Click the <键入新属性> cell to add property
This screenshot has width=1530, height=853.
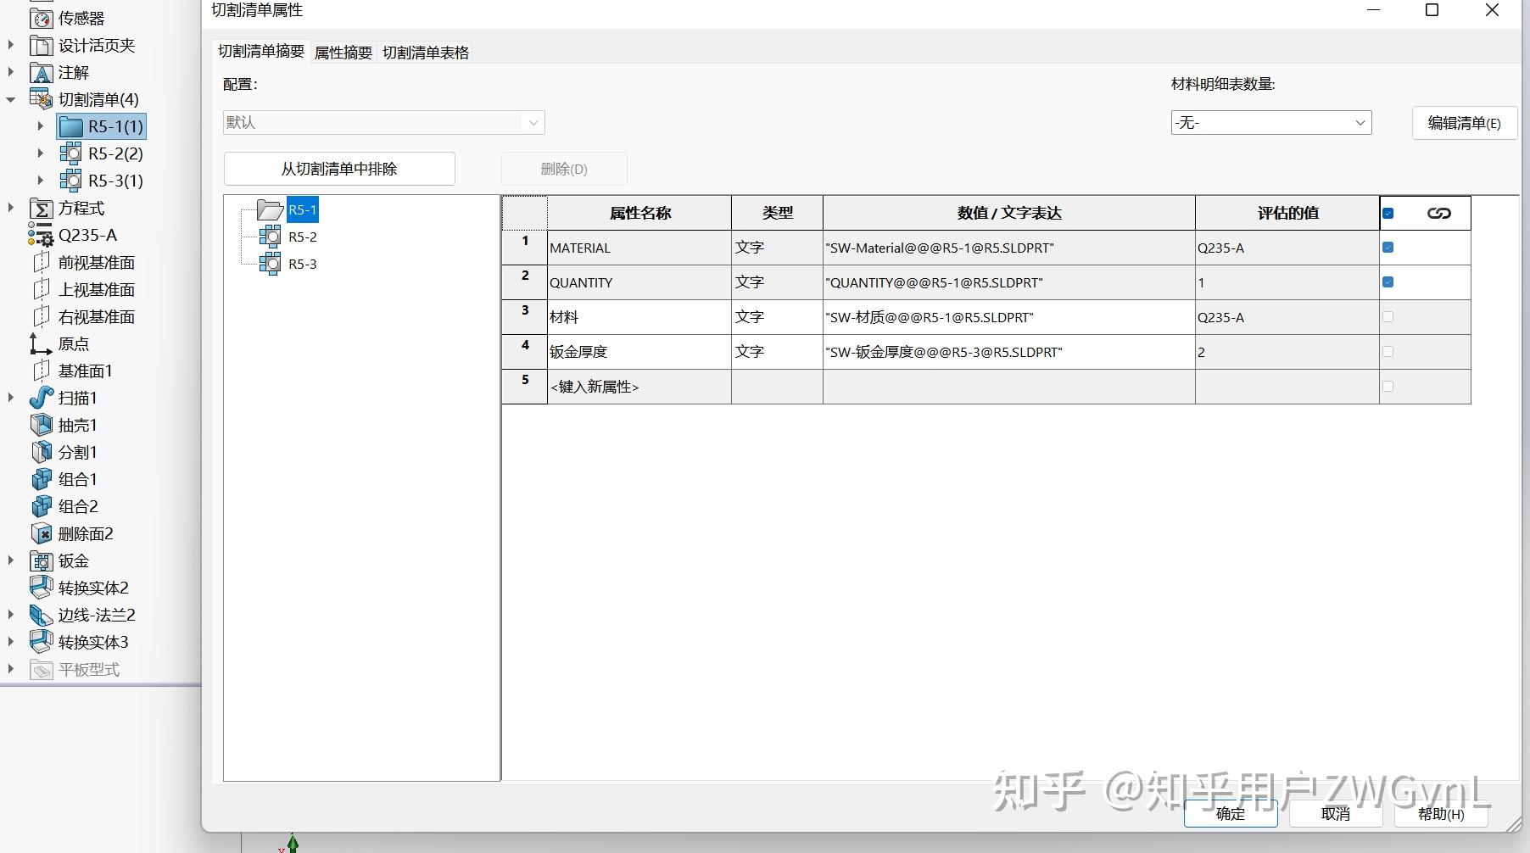click(x=639, y=387)
